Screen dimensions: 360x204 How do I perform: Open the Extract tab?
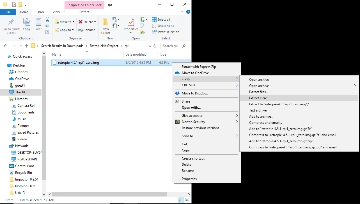tap(84, 12)
